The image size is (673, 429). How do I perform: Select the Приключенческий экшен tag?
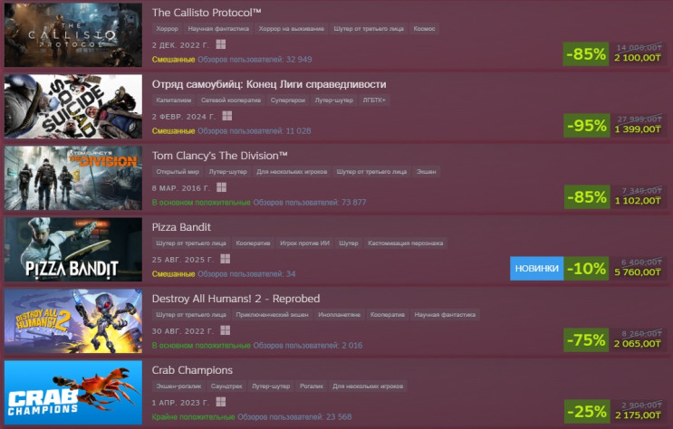(x=272, y=314)
